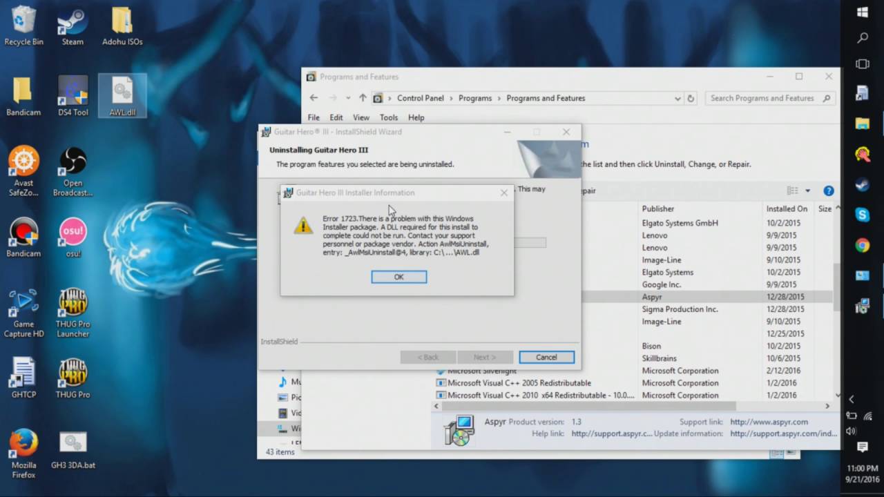This screenshot has width=884, height=497.
Task: Open the View menu in Programs and Features
Action: (361, 117)
